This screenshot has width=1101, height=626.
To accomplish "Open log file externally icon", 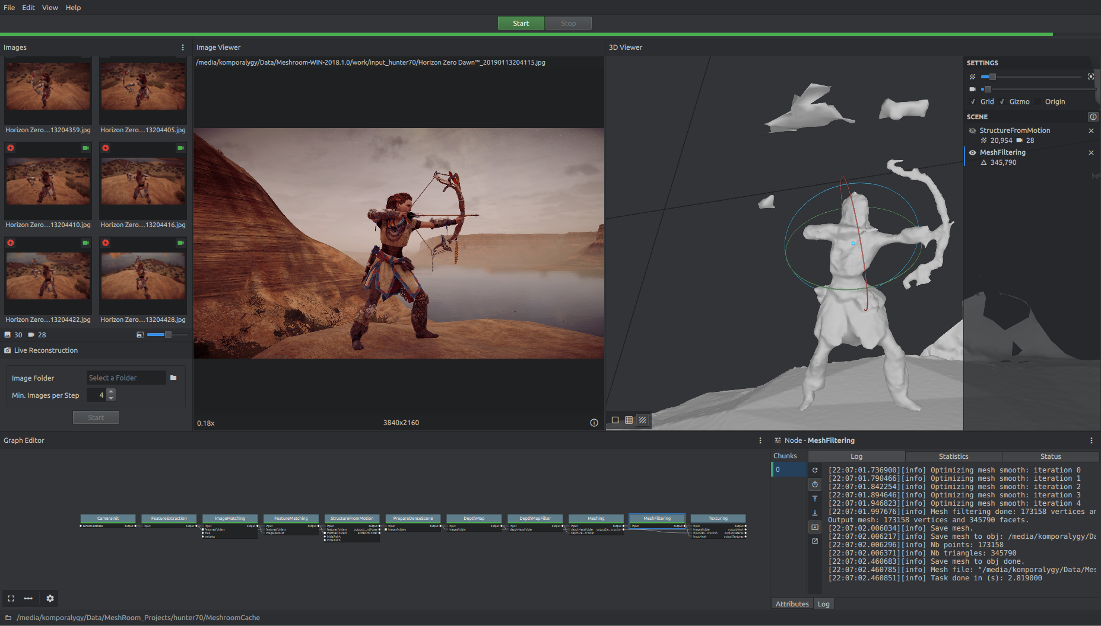I will pyautogui.click(x=815, y=541).
